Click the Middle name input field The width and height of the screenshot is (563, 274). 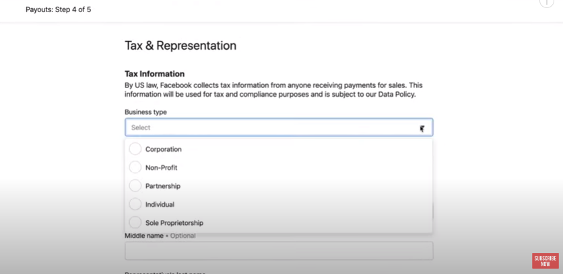(279, 250)
